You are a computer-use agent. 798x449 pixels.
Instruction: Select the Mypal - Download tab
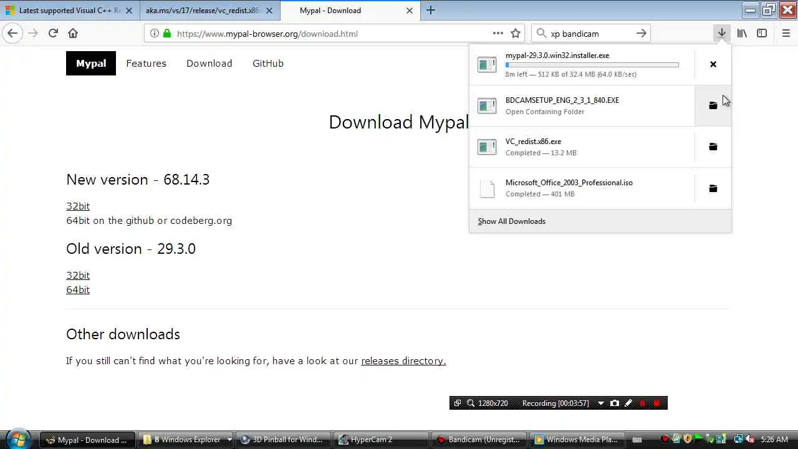tap(350, 11)
